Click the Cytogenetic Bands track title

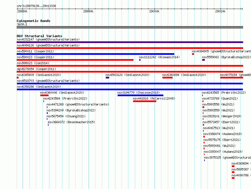click(34, 21)
